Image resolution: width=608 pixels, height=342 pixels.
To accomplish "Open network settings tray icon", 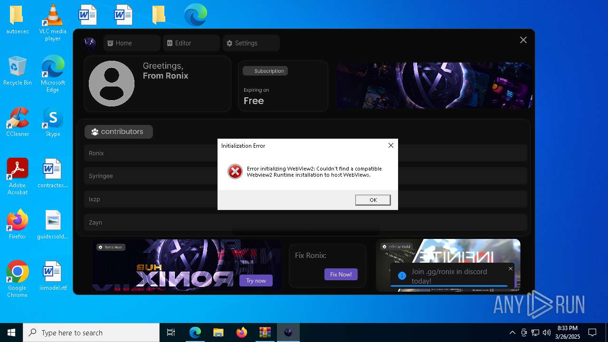I will (x=535, y=332).
